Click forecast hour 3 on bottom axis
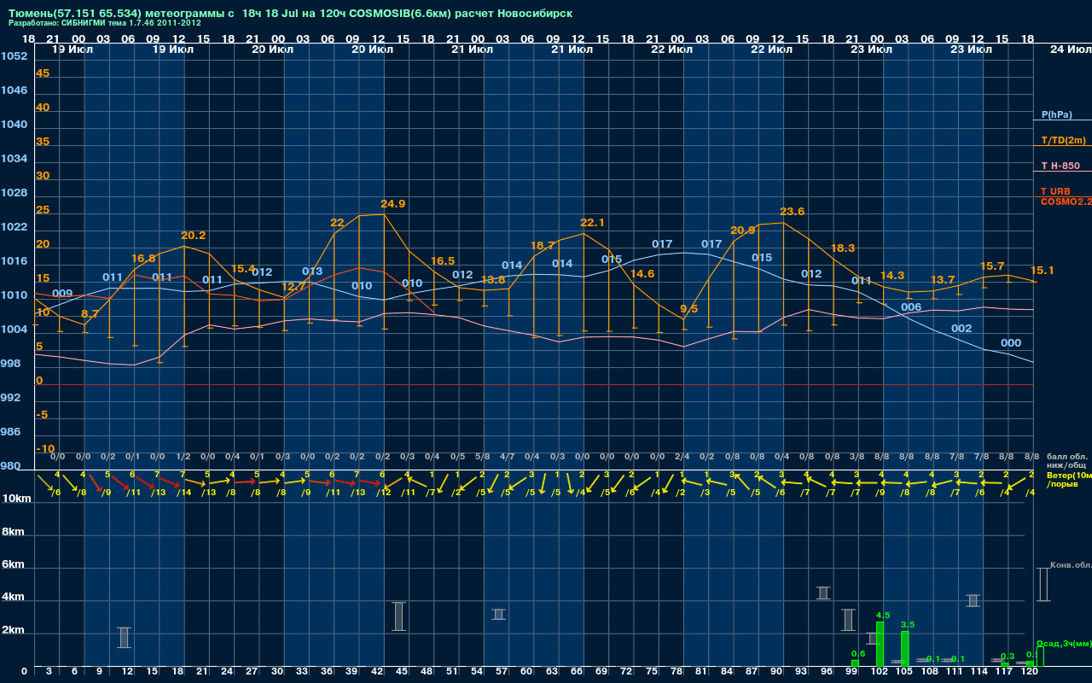 click(49, 672)
